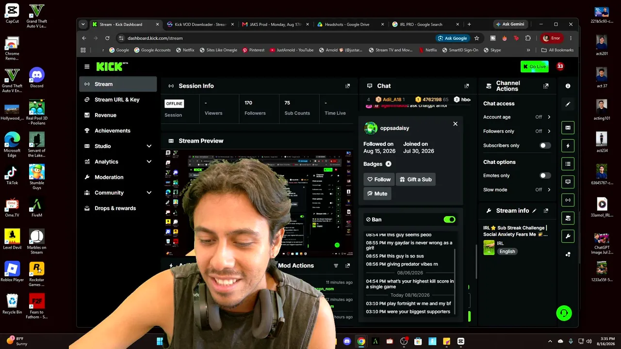Viewport: 621px width, 349px height.
Task: Select Stream in the sidebar
Action: pyautogui.click(x=118, y=84)
